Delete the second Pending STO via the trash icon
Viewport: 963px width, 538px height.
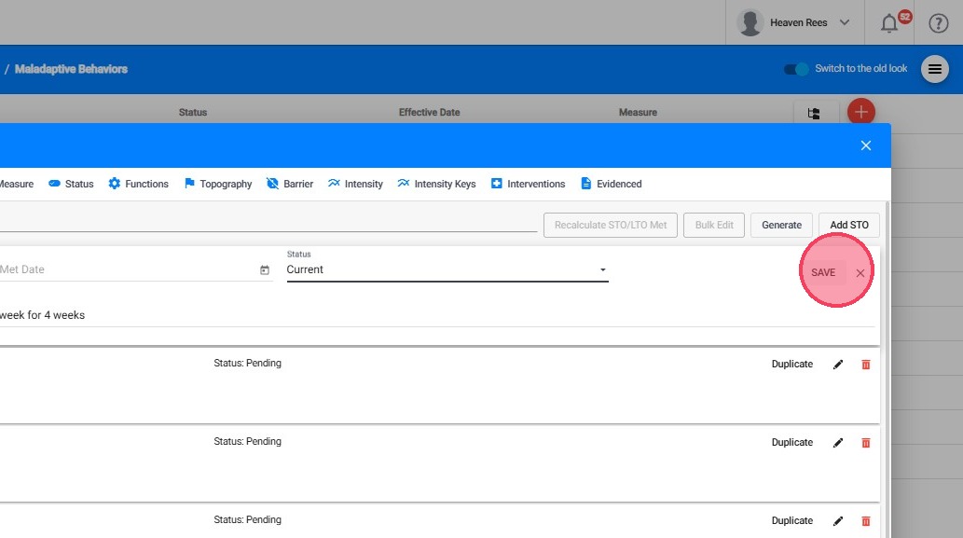tap(865, 443)
